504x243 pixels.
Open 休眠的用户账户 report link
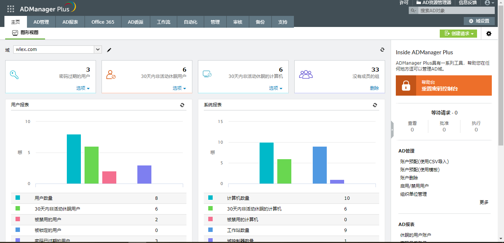click(x=416, y=235)
